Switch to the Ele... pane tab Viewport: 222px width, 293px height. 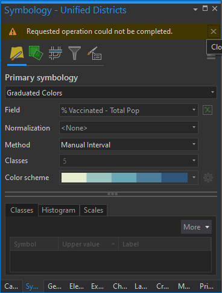[x=77, y=286]
